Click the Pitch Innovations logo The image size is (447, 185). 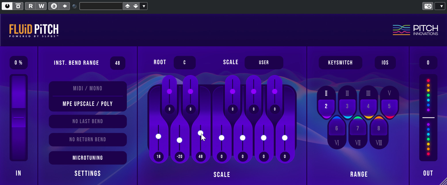(x=415, y=30)
